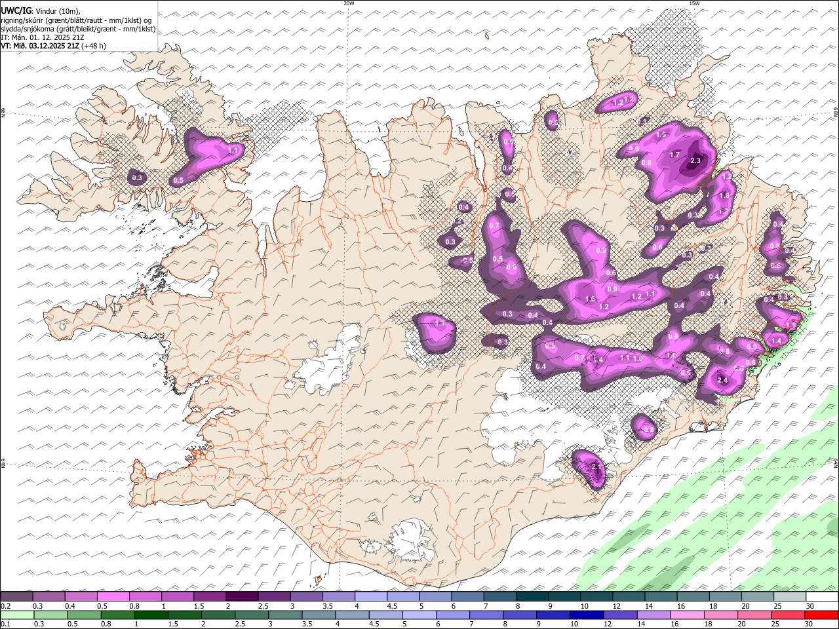Pick the bright pink swatch between 0.5 and 0.8

click(113, 596)
